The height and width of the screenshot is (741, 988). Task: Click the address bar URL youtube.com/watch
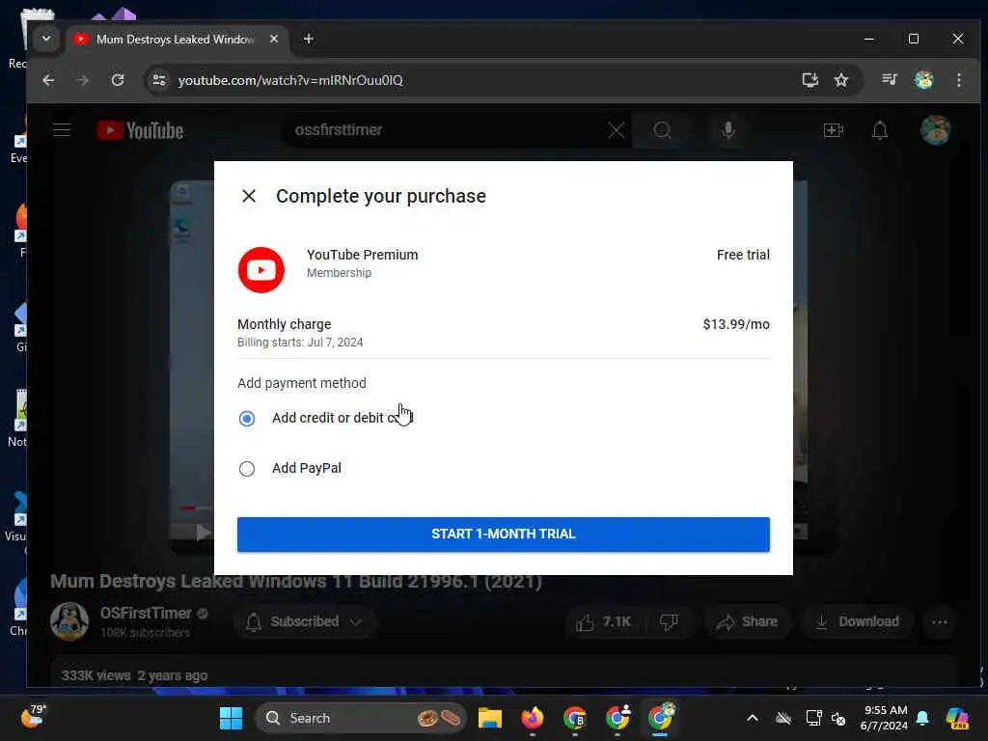coord(290,80)
